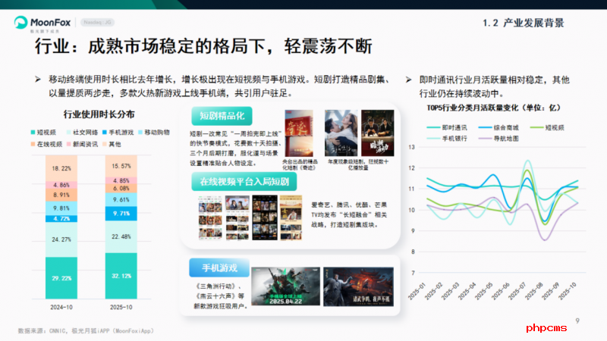
Task: Click the 32.12% segment of 2025-10 bar
Action: point(121,275)
